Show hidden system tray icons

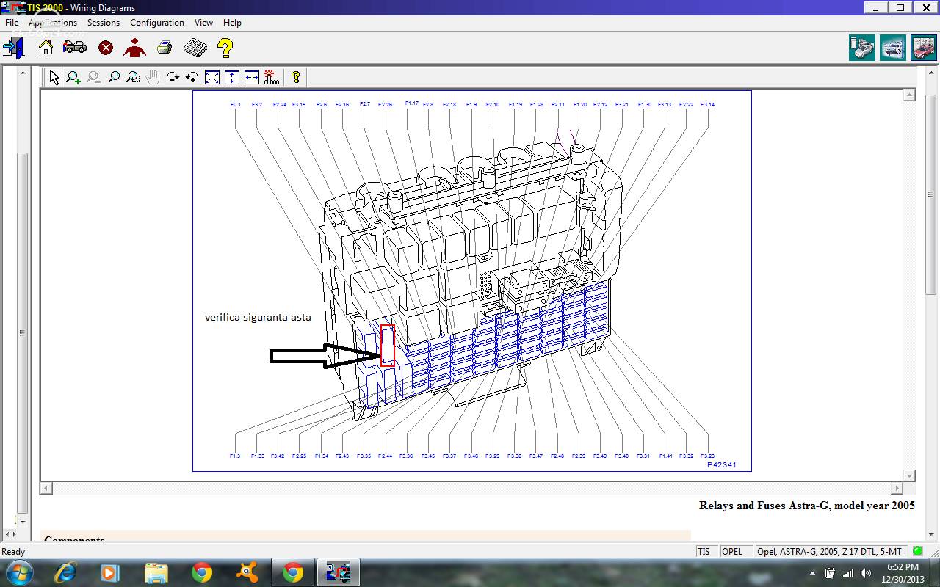(x=812, y=573)
